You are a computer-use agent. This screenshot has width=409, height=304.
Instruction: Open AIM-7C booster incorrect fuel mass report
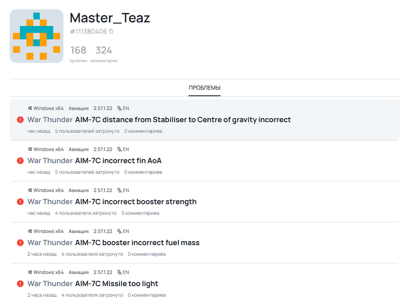pyautogui.click(x=137, y=243)
